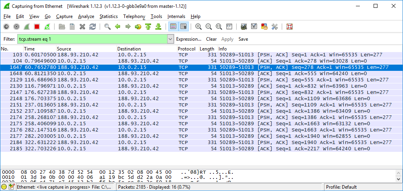Image resolution: width=403 pixels, height=191 pixels.
Task: Open the Internals menu
Action: point(176,16)
